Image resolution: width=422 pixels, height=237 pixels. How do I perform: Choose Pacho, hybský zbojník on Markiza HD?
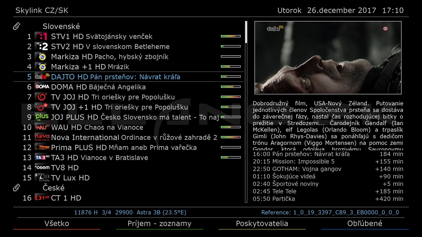click(x=131, y=57)
